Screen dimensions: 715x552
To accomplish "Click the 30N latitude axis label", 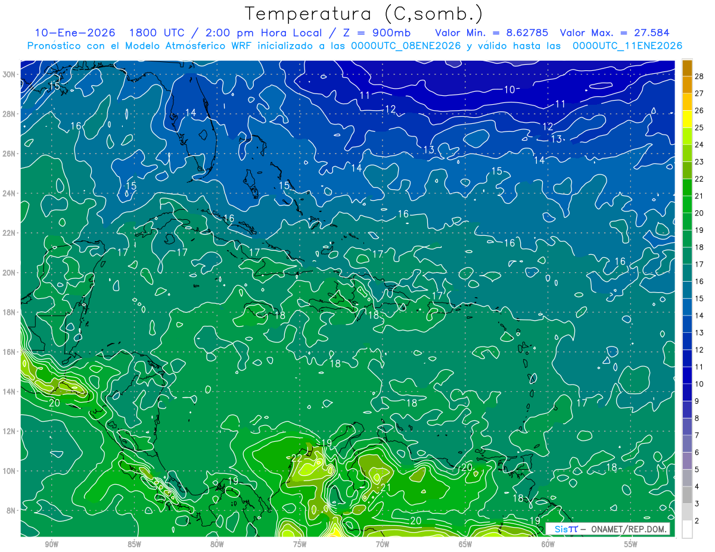I will (10, 74).
